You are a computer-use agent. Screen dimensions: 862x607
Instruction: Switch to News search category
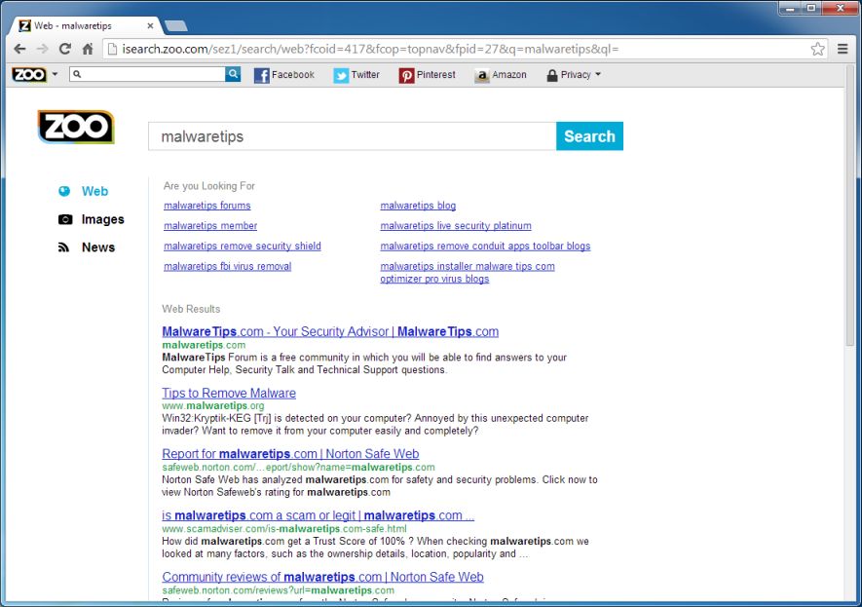coord(87,247)
